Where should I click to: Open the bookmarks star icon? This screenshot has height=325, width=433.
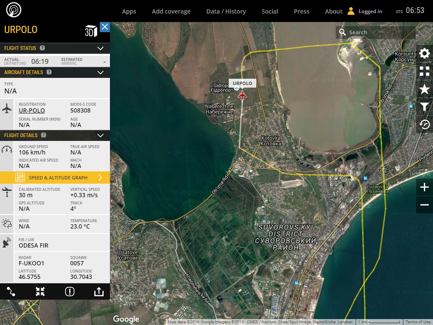point(424,89)
